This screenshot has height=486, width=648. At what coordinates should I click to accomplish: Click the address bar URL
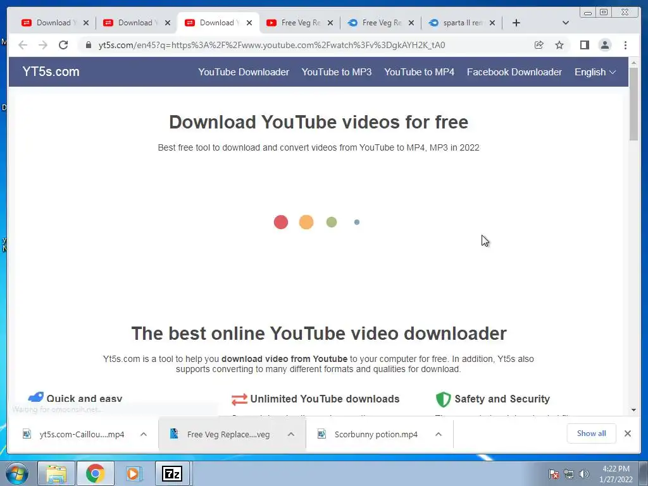[271, 45]
